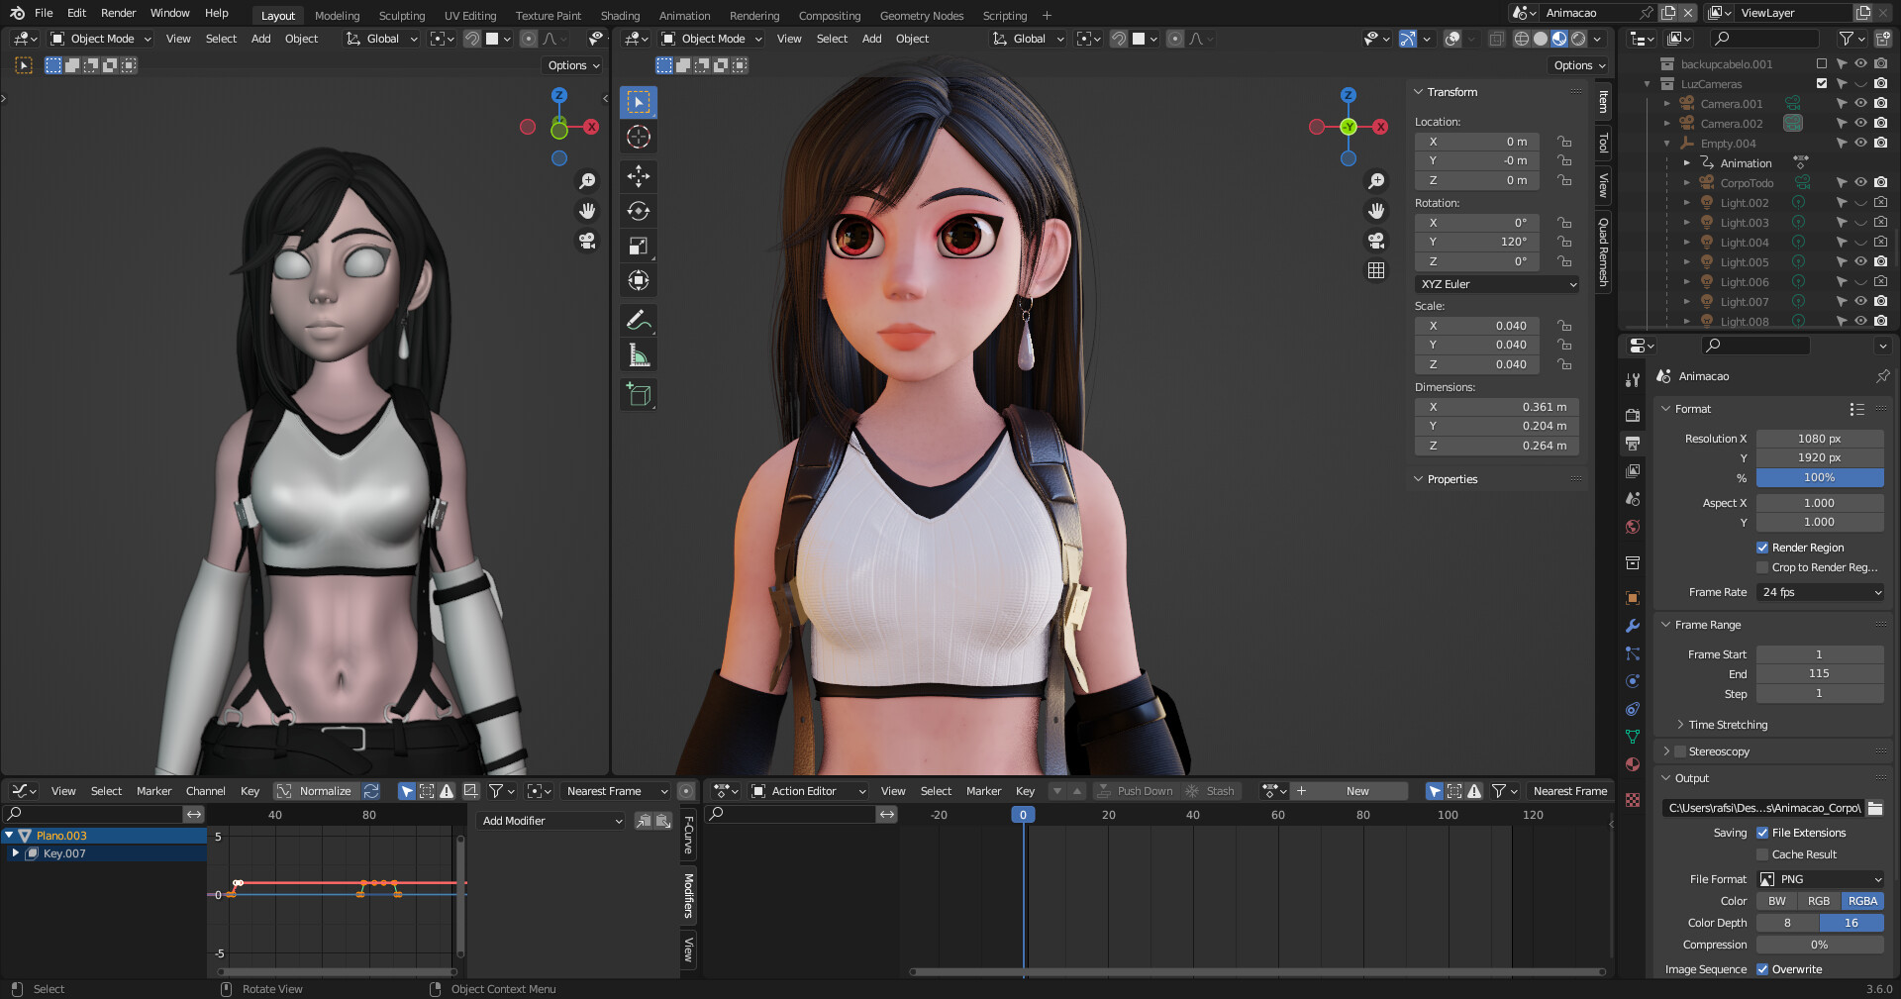The width and height of the screenshot is (1901, 999).
Task: Click New action button
Action: pyautogui.click(x=1357, y=791)
